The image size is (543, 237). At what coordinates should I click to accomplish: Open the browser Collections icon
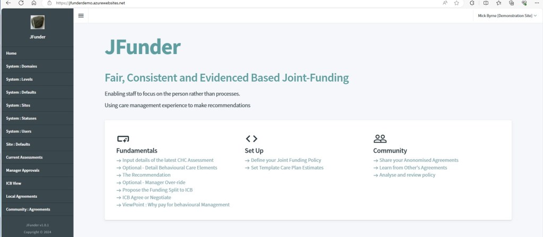(x=511, y=3)
